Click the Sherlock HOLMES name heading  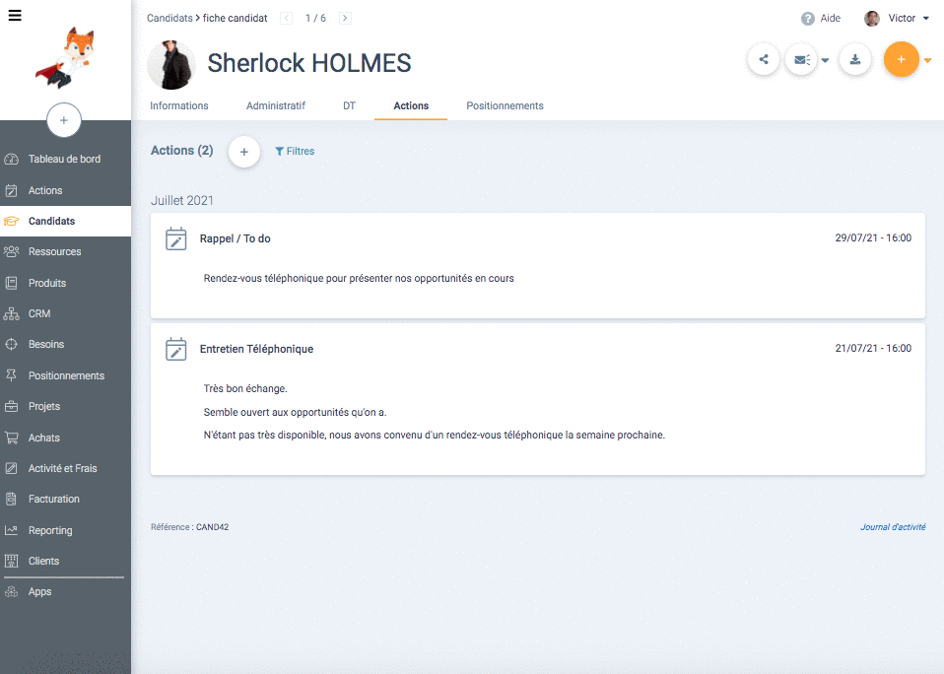[309, 63]
